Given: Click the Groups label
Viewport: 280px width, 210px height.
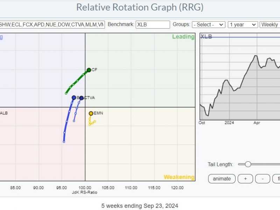Looking at the screenshot, I should 181,24.
